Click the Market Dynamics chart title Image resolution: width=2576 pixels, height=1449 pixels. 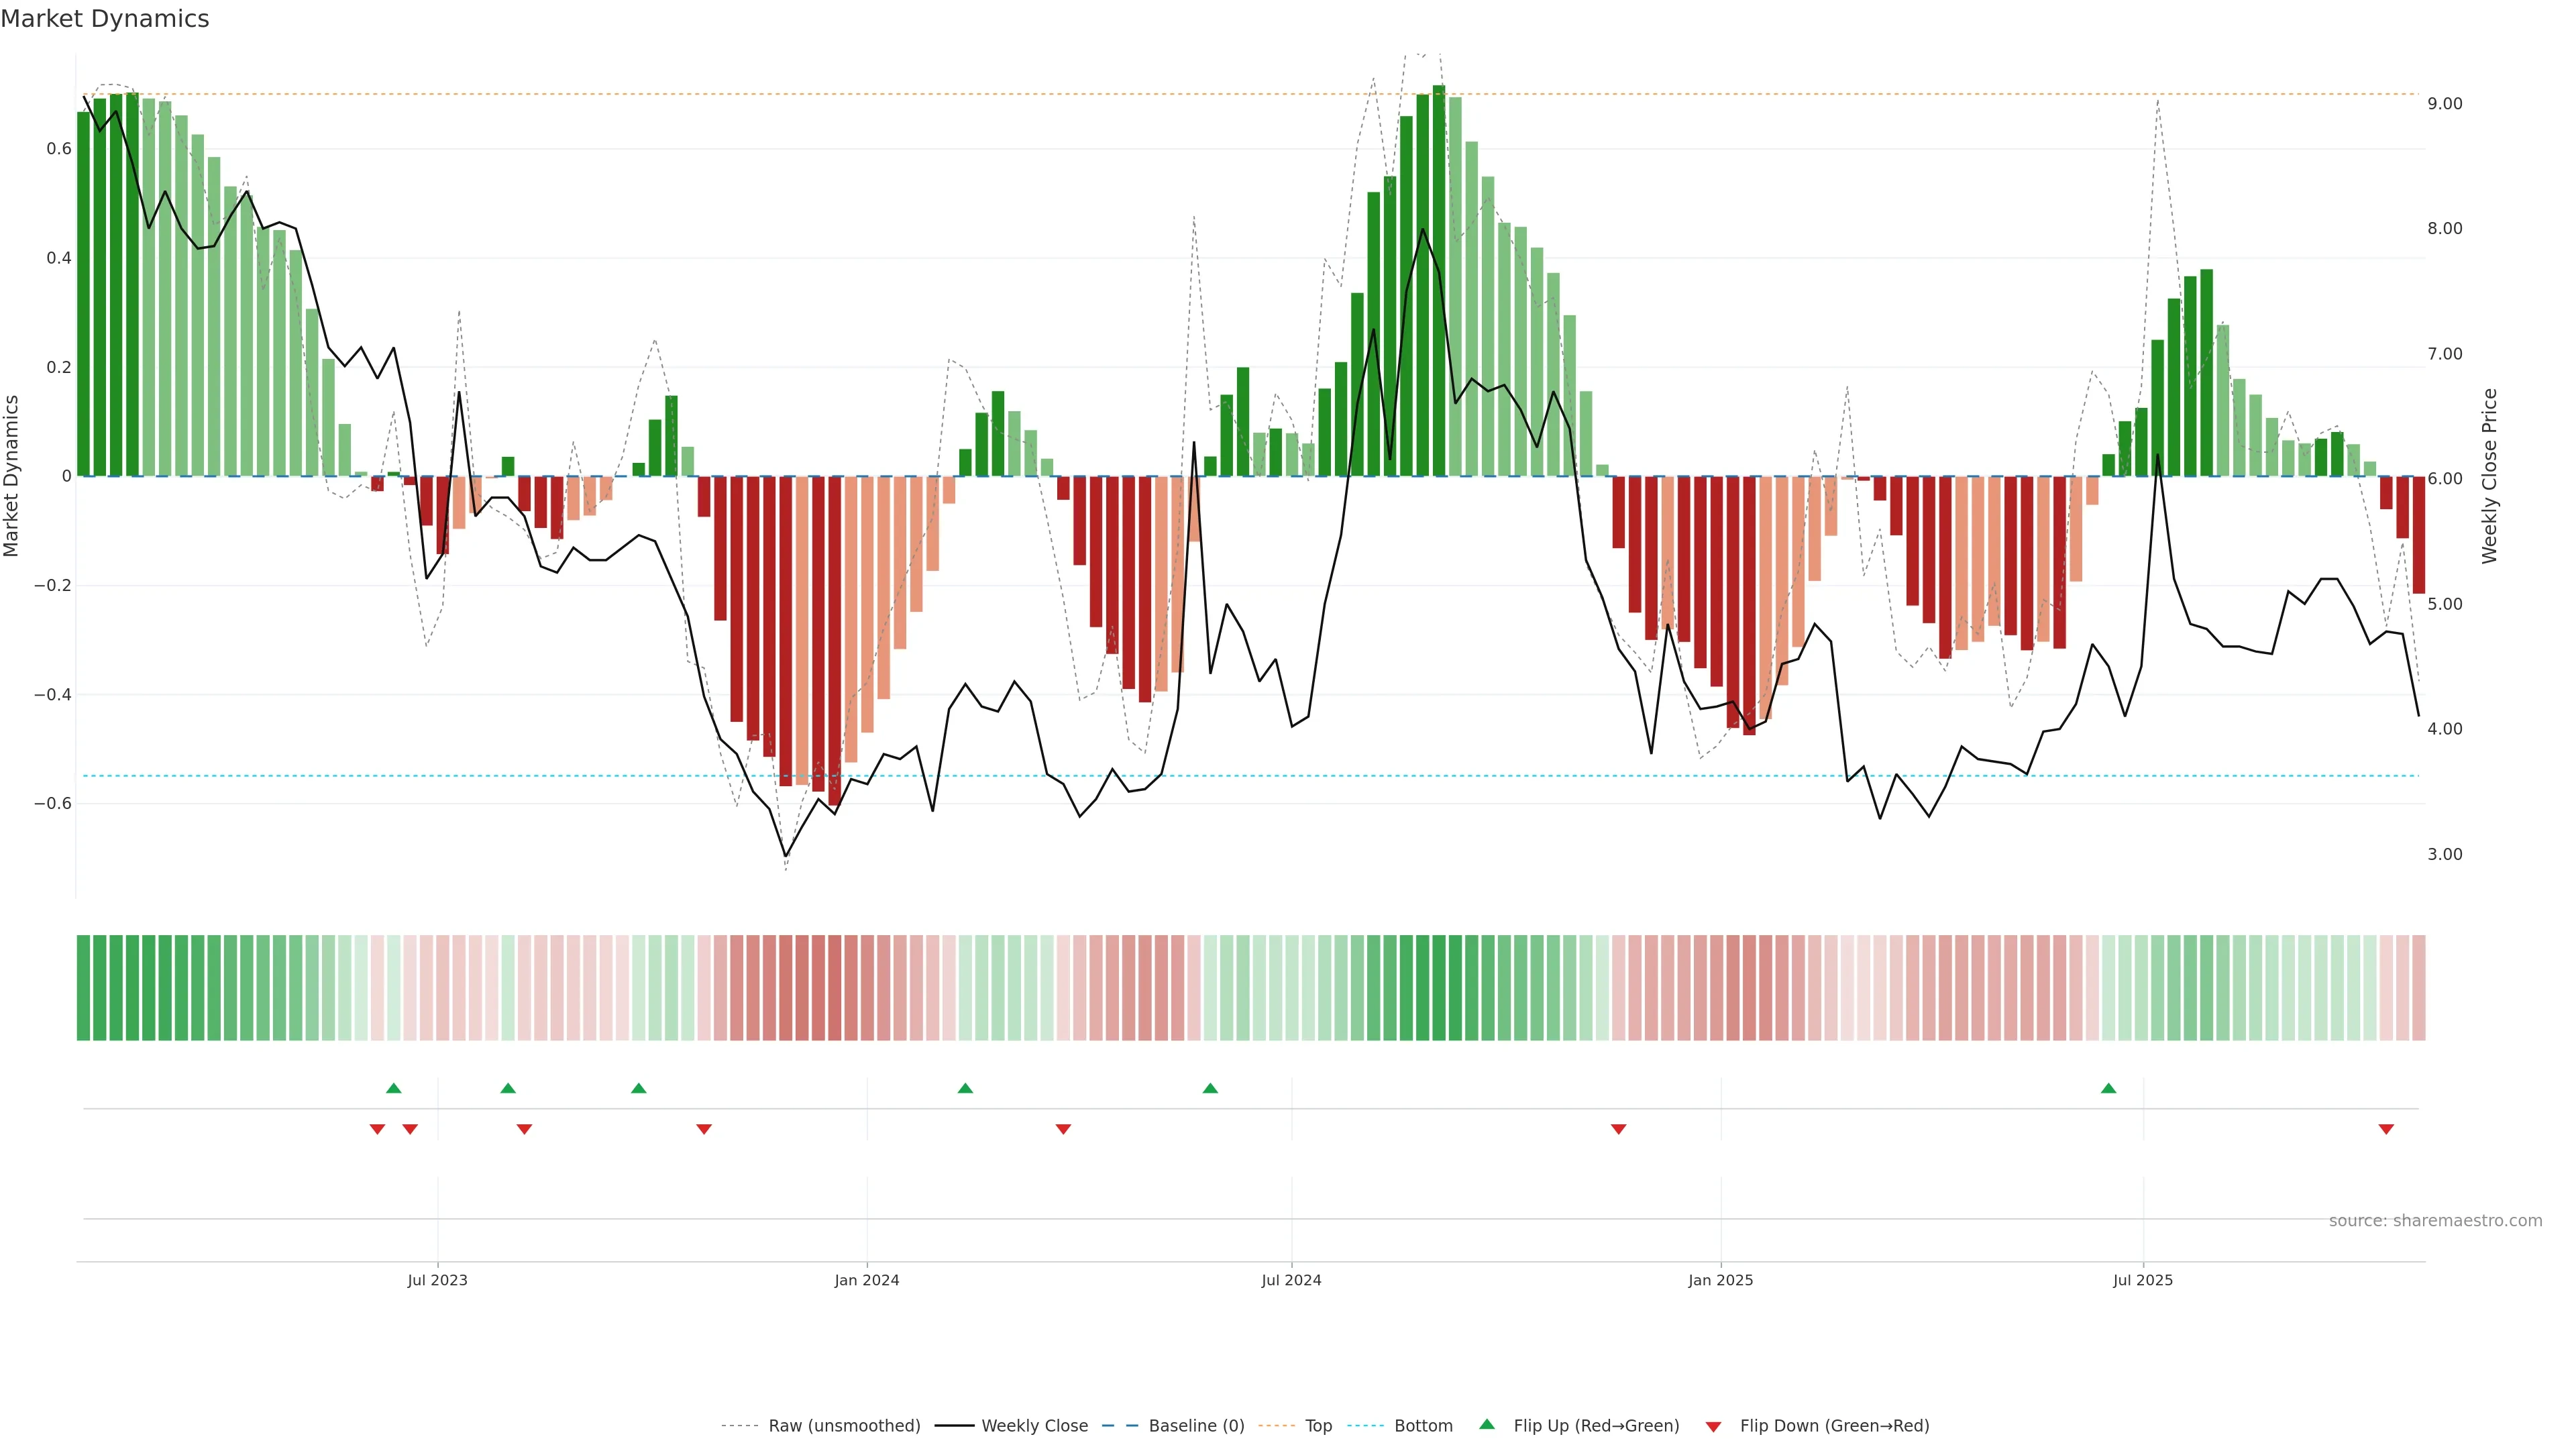(x=105, y=19)
